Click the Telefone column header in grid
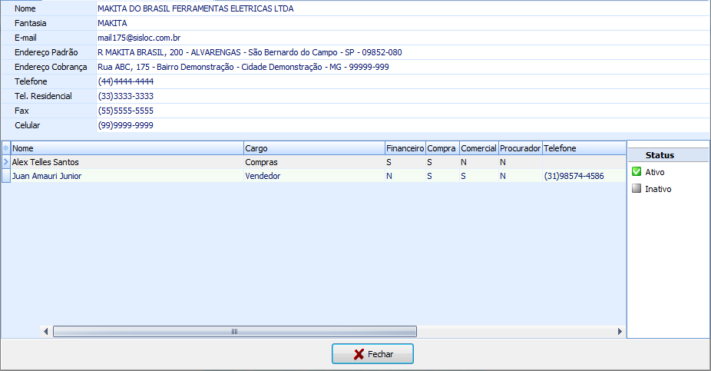The height and width of the screenshot is (371, 711). tap(584, 148)
